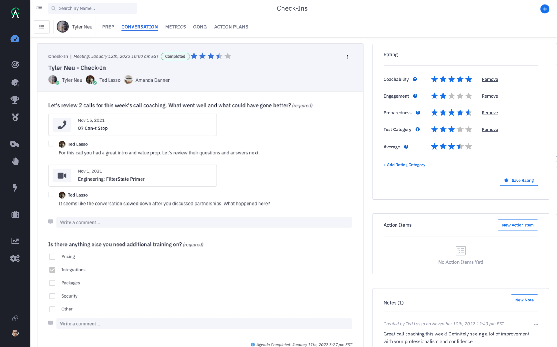Screen dimensions: 557x347
Task: Click the football helmet icon in sidebar
Action: click(15, 83)
